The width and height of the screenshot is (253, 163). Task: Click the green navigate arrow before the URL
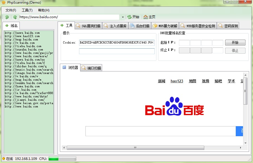coord(14,16)
